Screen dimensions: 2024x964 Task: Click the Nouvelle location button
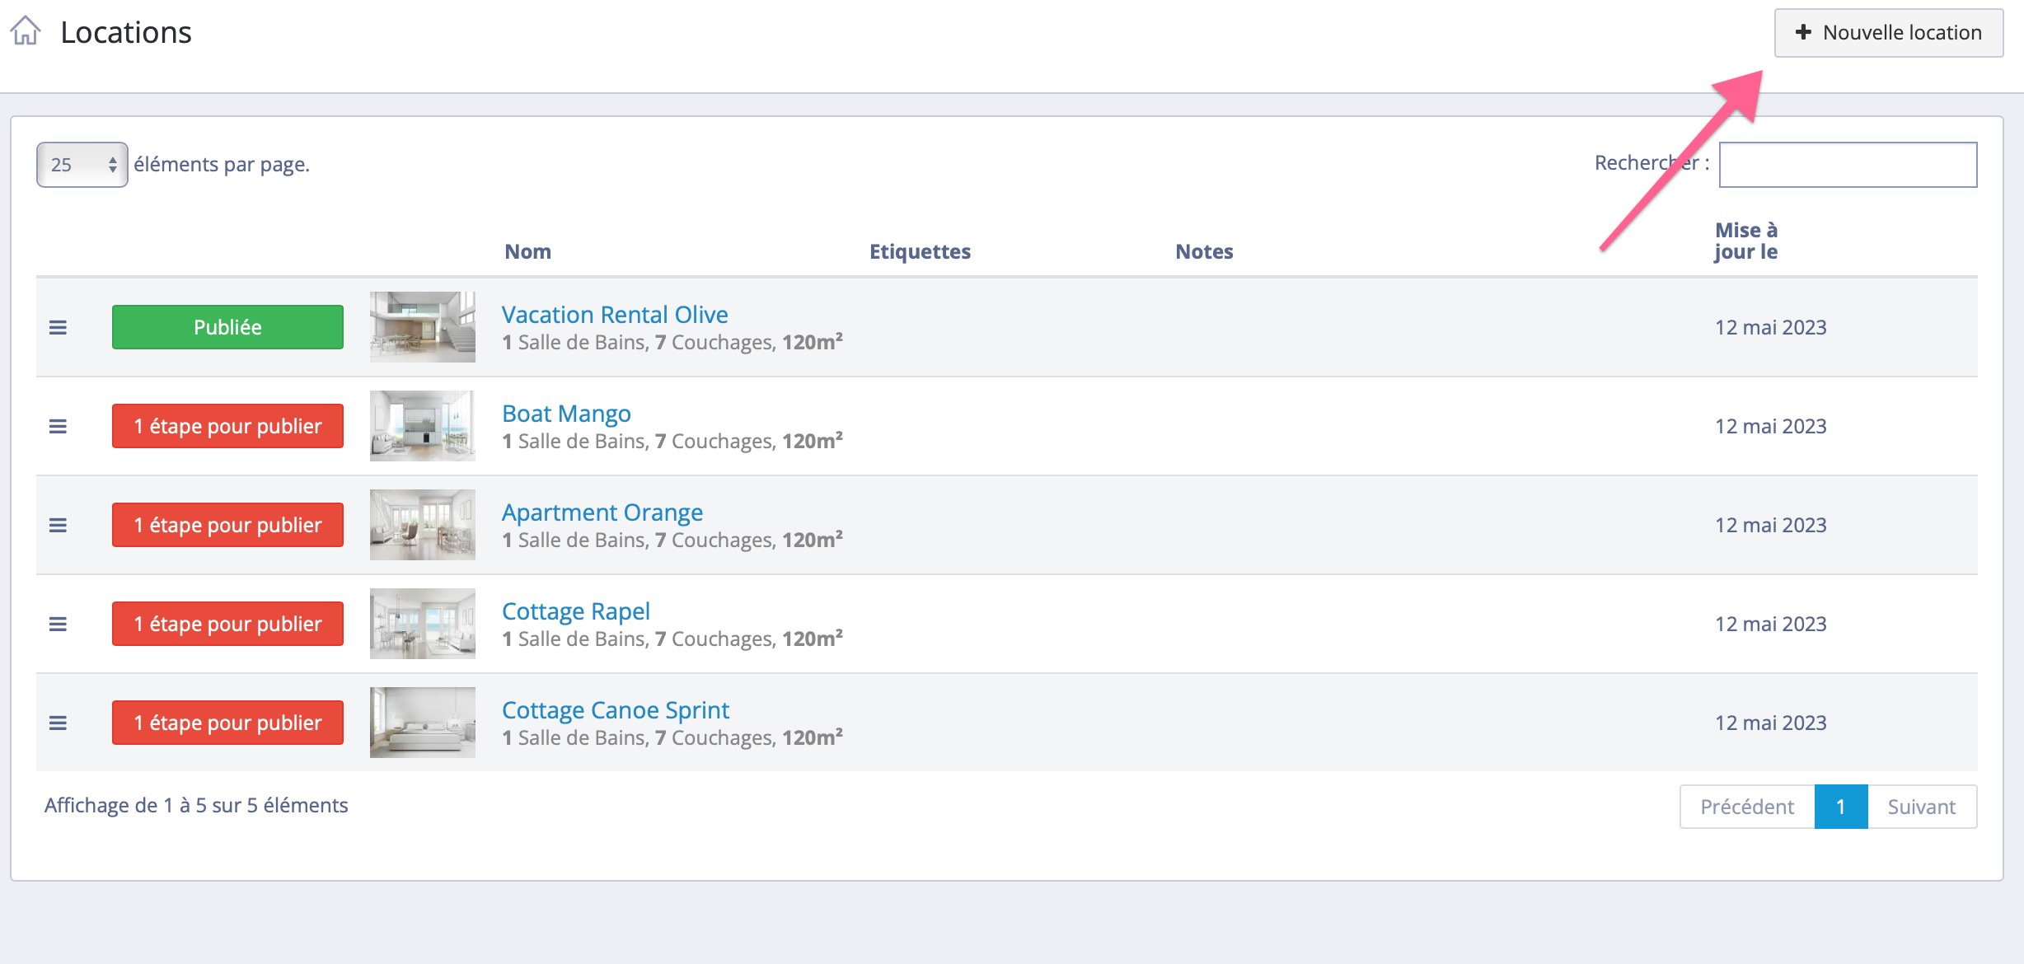(x=1889, y=33)
